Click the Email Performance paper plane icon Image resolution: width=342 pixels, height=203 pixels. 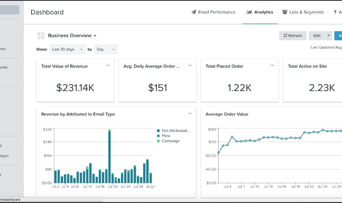194,12
